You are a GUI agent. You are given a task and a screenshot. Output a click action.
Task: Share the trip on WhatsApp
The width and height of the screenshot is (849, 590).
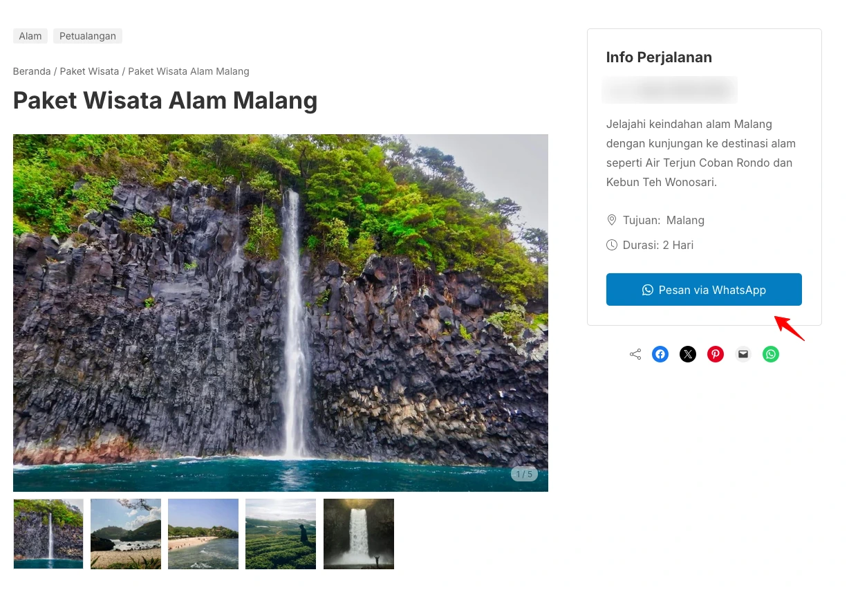tap(770, 353)
